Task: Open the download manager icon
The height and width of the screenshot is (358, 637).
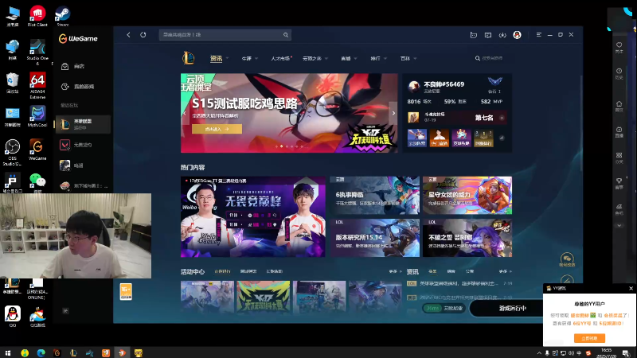Action: (502, 35)
